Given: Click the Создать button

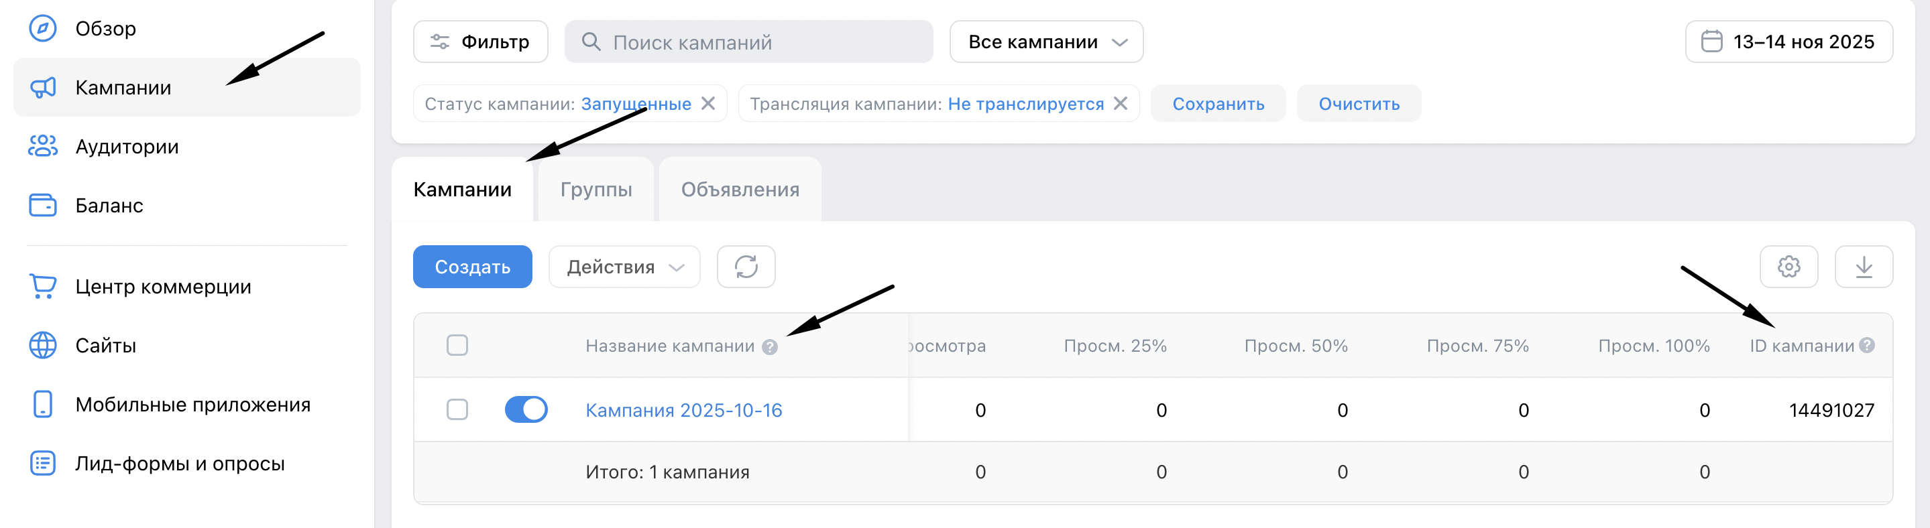Looking at the screenshot, I should (x=472, y=267).
